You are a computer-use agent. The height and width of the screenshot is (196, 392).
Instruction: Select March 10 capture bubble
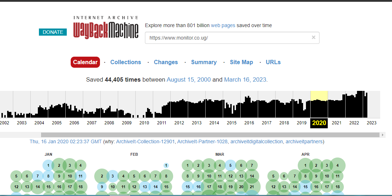(x=209, y=176)
